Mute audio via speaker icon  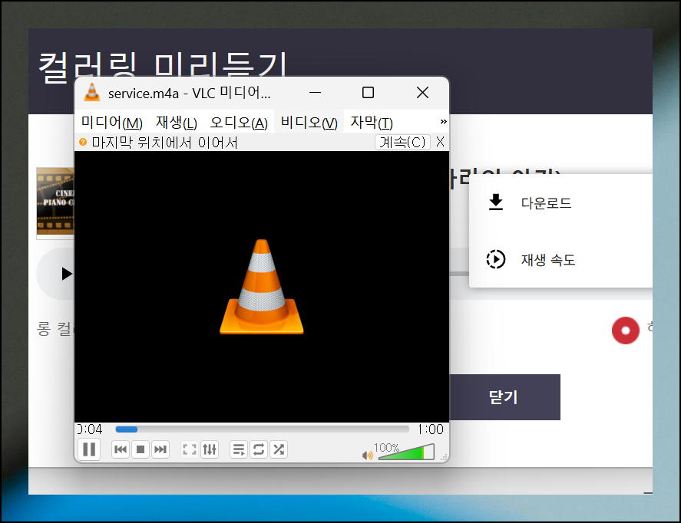pos(368,455)
